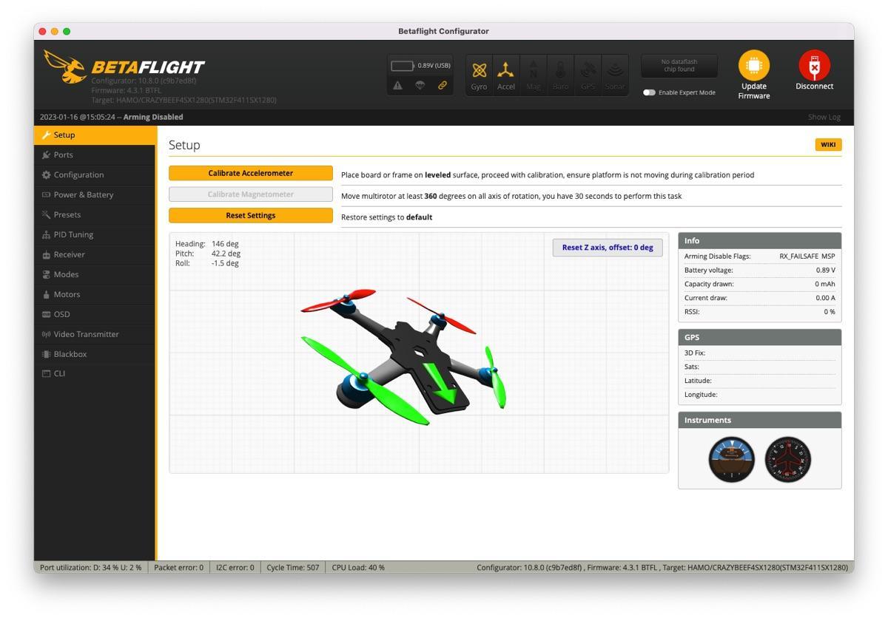Open the Ports tab
This screenshot has height=618, width=888.
[95, 154]
